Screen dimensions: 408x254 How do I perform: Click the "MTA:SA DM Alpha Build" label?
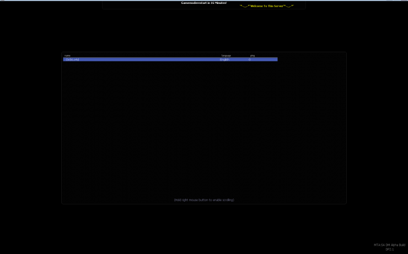(x=389, y=245)
